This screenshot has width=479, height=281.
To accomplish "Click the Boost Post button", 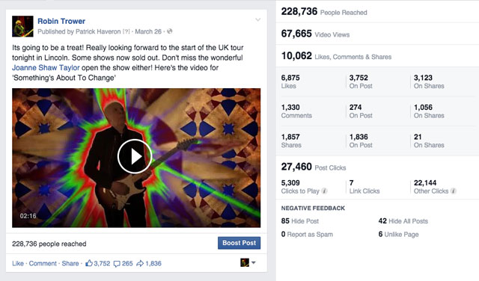I will coord(239,243).
